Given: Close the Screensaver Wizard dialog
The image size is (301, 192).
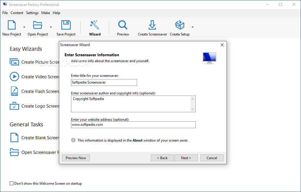Looking at the screenshot, I should pyautogui.click(x=222, y=45).
